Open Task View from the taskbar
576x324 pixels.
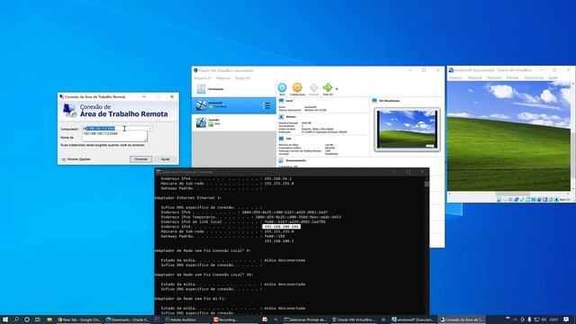[38, 319]
